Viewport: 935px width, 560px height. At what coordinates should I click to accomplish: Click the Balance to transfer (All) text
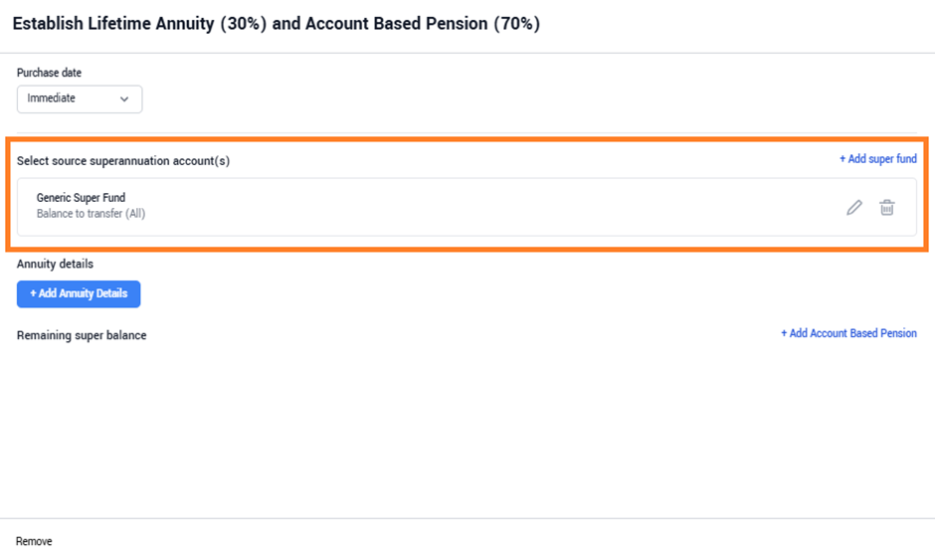point(91,214)
